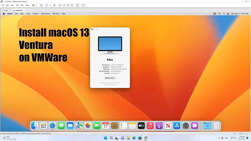The image size is (251, 141).
Task: Open VMware snapshot manager icon
Action: click(55, 5)
